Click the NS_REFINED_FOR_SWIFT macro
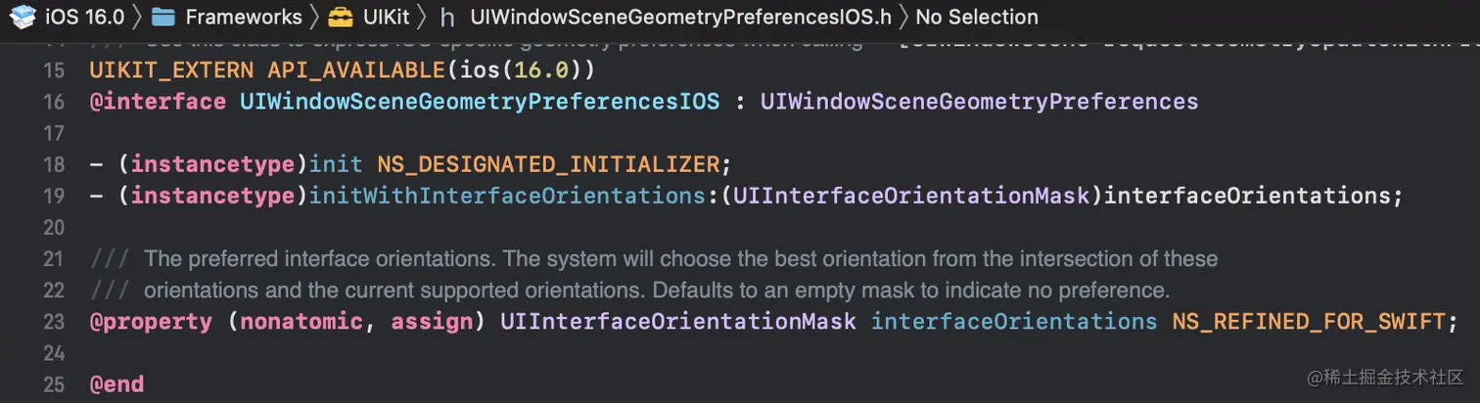This screenshot has width=1480, height=403. click(x=1307, y=322)
